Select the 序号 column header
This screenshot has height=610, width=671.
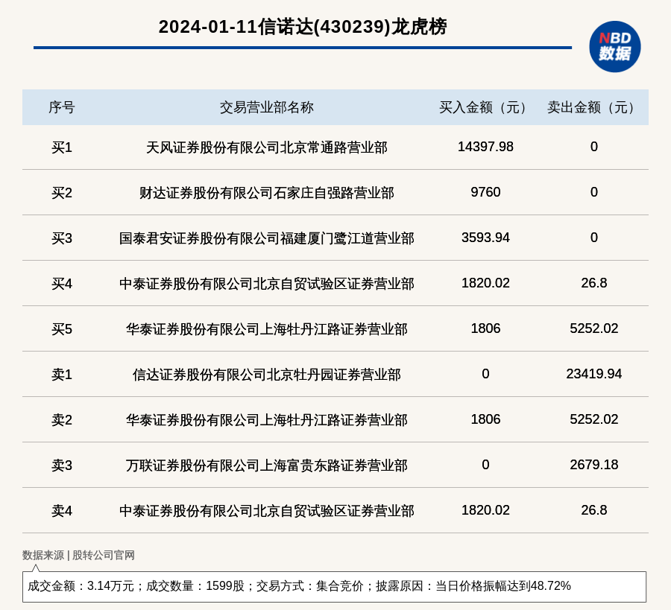coord(62,107)
